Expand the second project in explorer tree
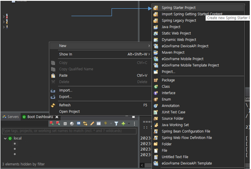 [3, 22]
